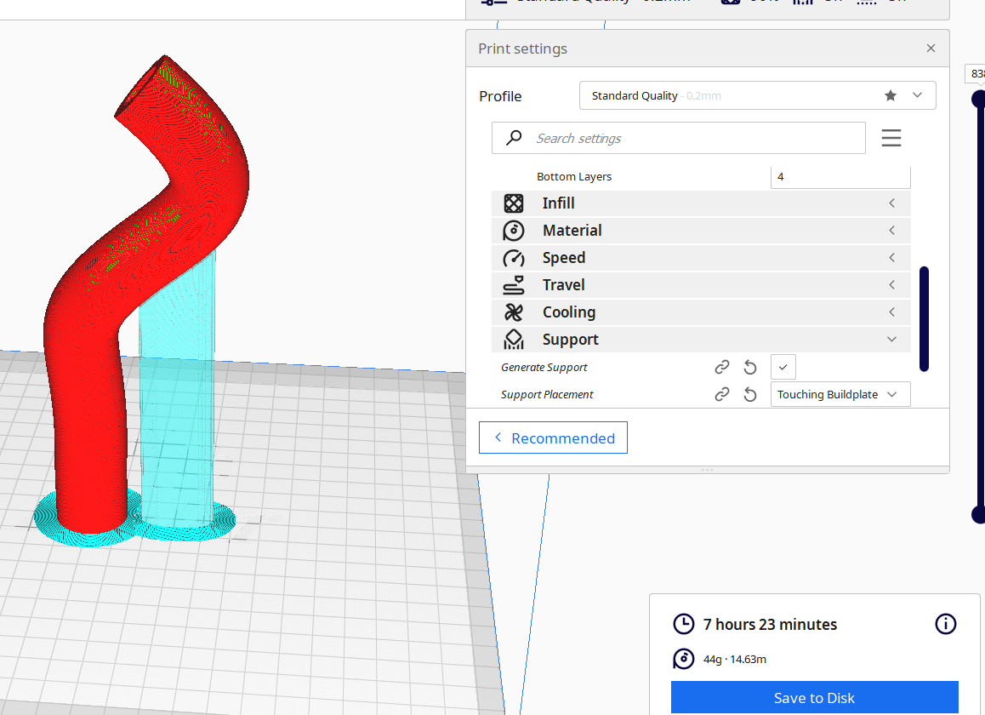985x715 pixels.
Task: Click the link icon beside Generate Support
Action: click(722, 367)
